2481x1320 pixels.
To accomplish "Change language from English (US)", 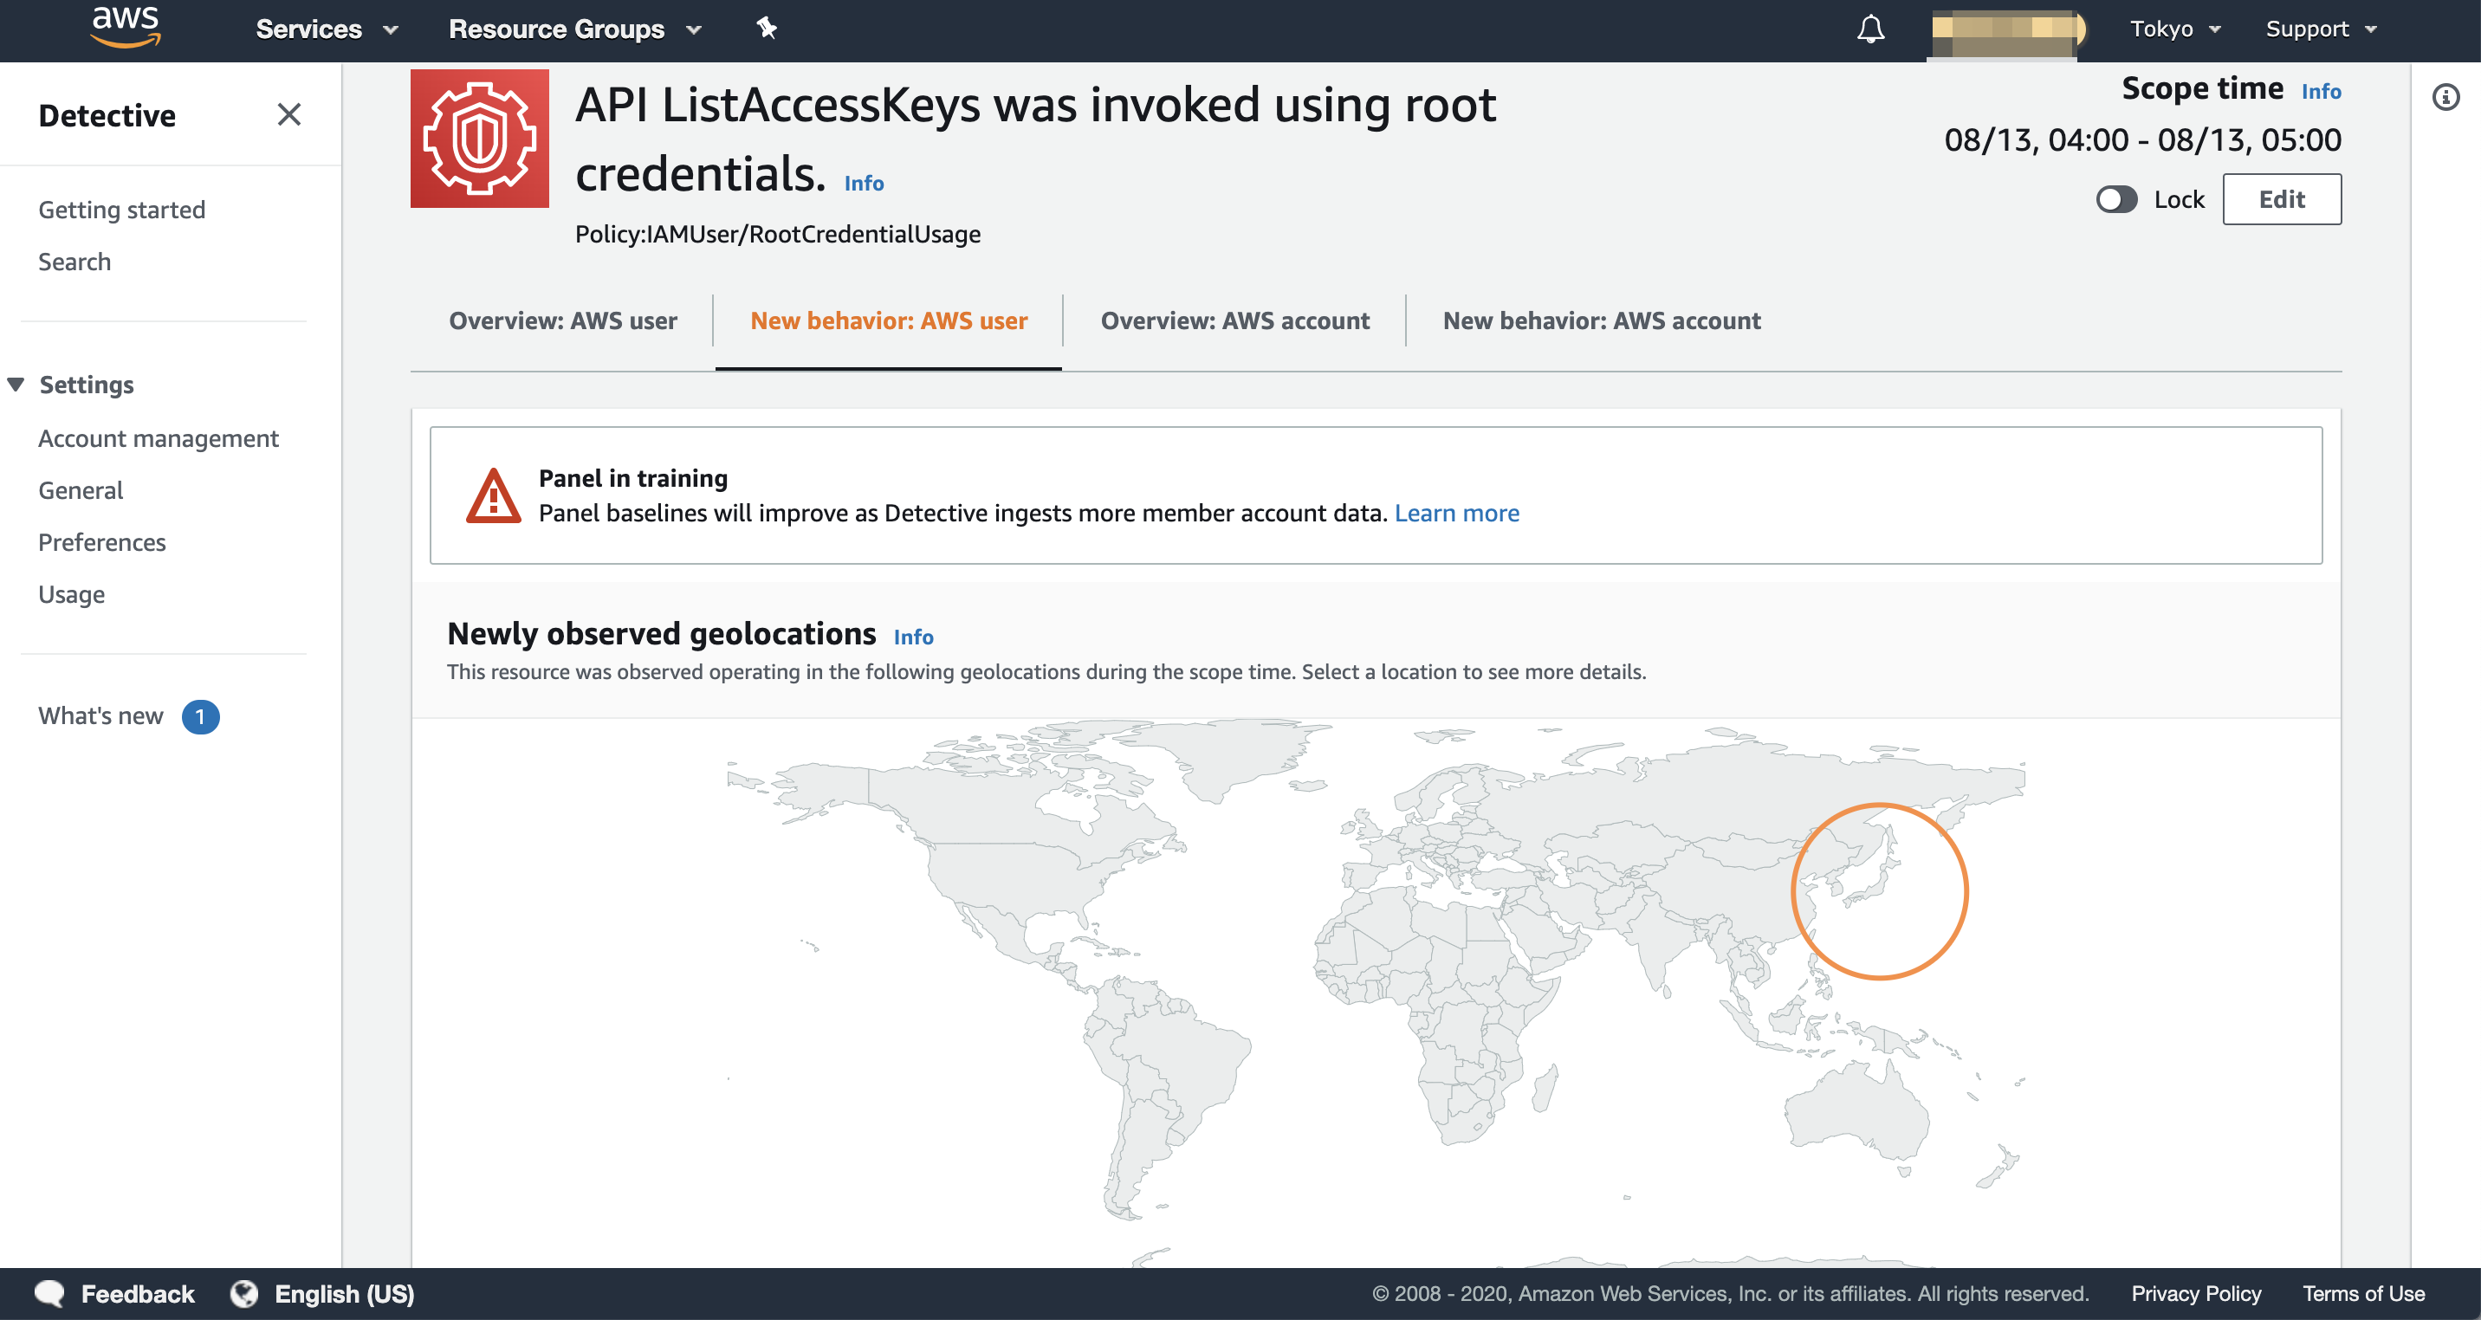I will pos(344,1293).
